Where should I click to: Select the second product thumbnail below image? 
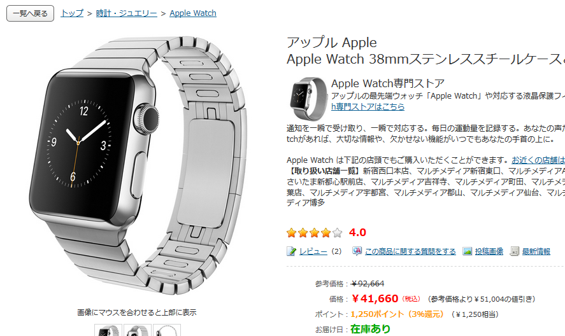pyautogui.click(x=138, y=330)
